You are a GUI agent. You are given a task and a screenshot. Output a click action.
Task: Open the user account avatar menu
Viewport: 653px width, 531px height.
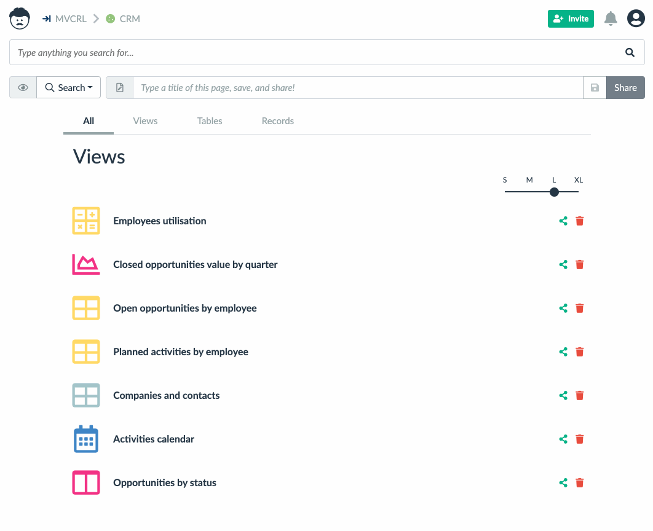tap(636, 18)
